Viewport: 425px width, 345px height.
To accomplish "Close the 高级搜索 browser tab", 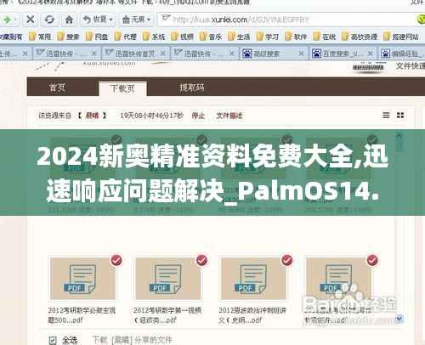I will [x=301, y=54].
